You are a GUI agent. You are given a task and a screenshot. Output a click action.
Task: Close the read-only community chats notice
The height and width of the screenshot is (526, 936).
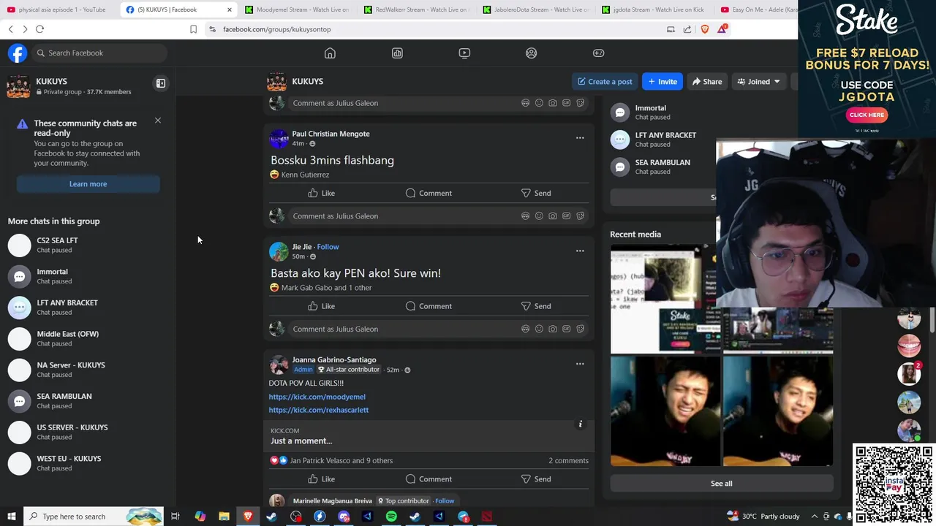[157, 121]
